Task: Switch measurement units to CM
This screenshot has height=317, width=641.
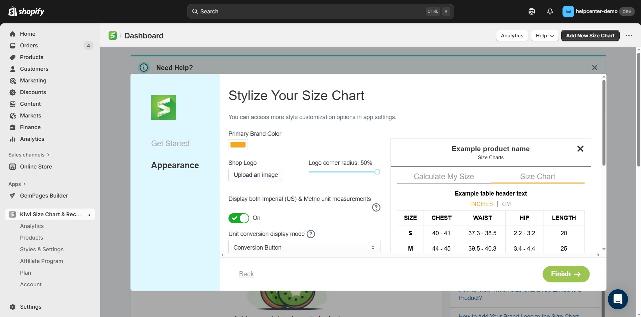Action: [x=506, y=204]
